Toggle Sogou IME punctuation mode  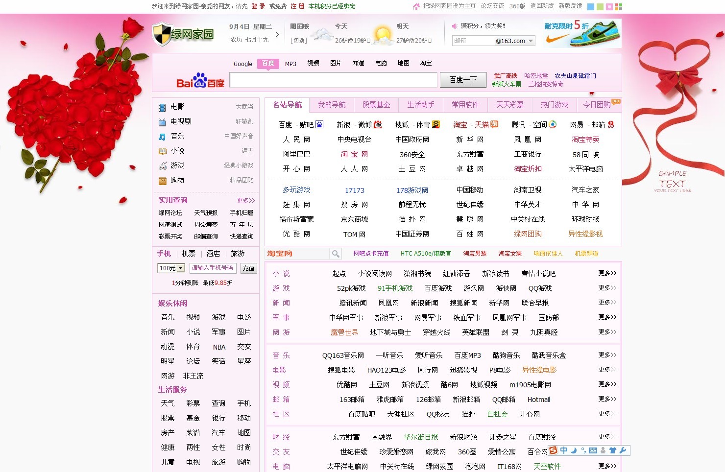coord(583,450)
